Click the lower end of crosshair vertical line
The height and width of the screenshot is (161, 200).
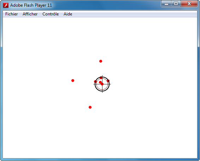[x=102, y=92]
